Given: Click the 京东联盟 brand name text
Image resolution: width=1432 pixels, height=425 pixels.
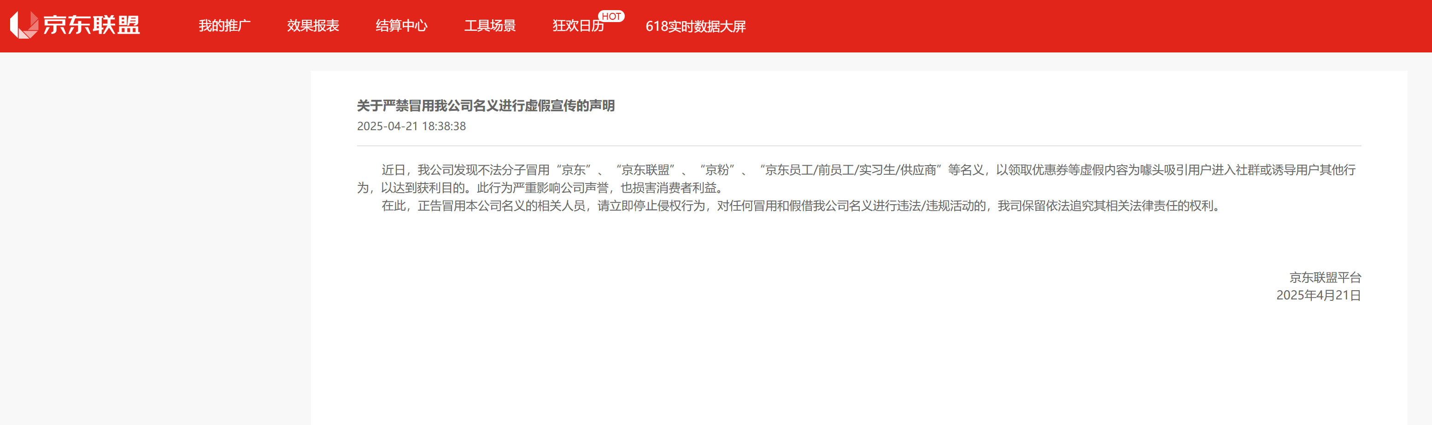Looking at the screenshot, I should coord(92,25).
